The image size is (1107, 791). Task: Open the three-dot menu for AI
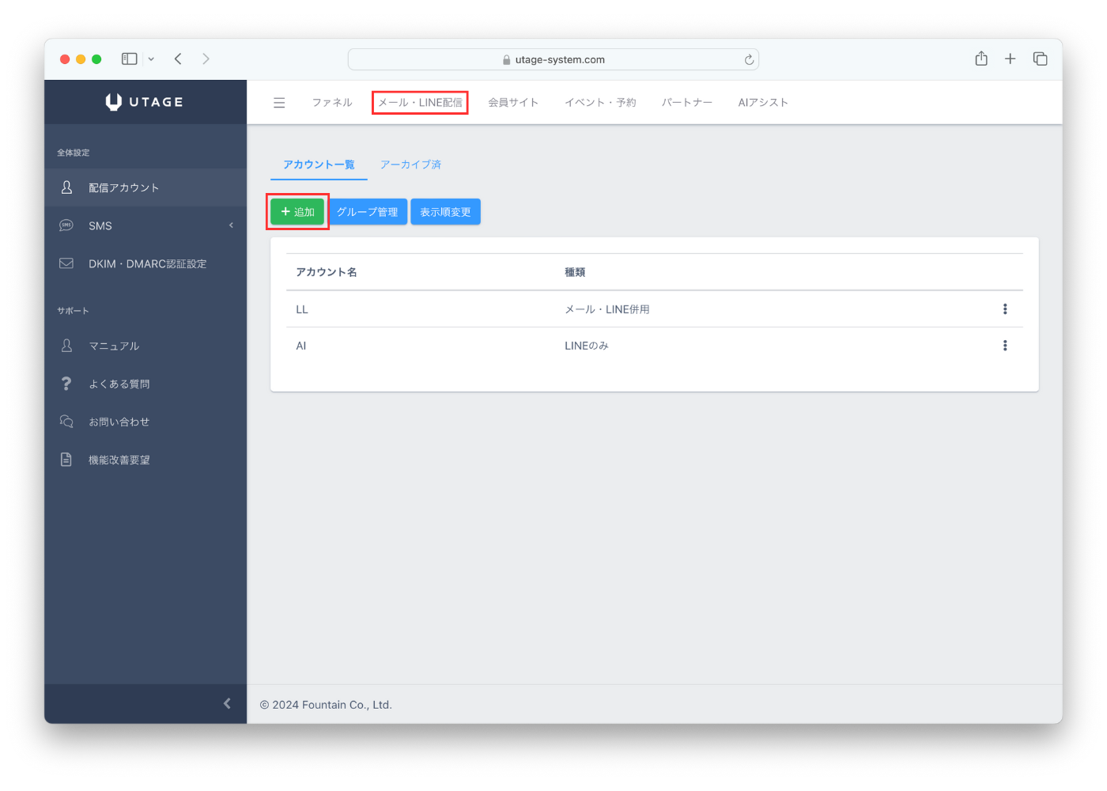click(x=1005, y=346)
